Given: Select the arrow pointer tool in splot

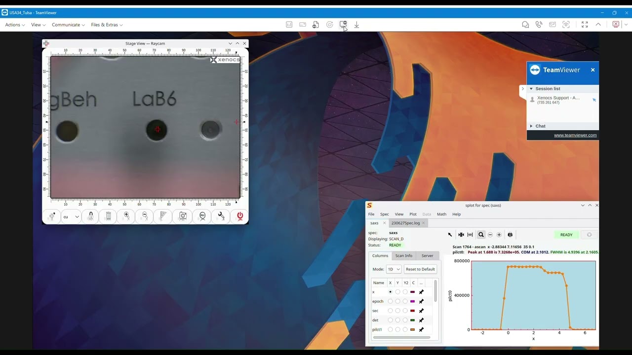Looking at the screenshot, I should pos(450,235).
